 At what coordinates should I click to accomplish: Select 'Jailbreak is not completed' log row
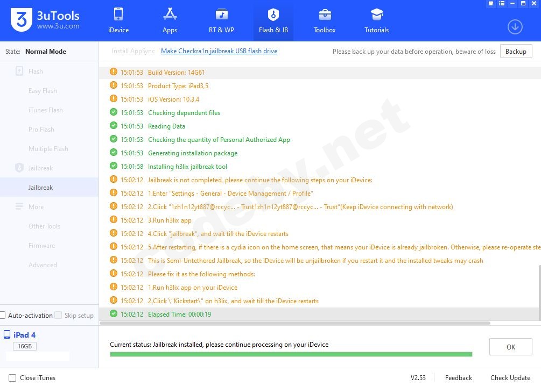320,180
